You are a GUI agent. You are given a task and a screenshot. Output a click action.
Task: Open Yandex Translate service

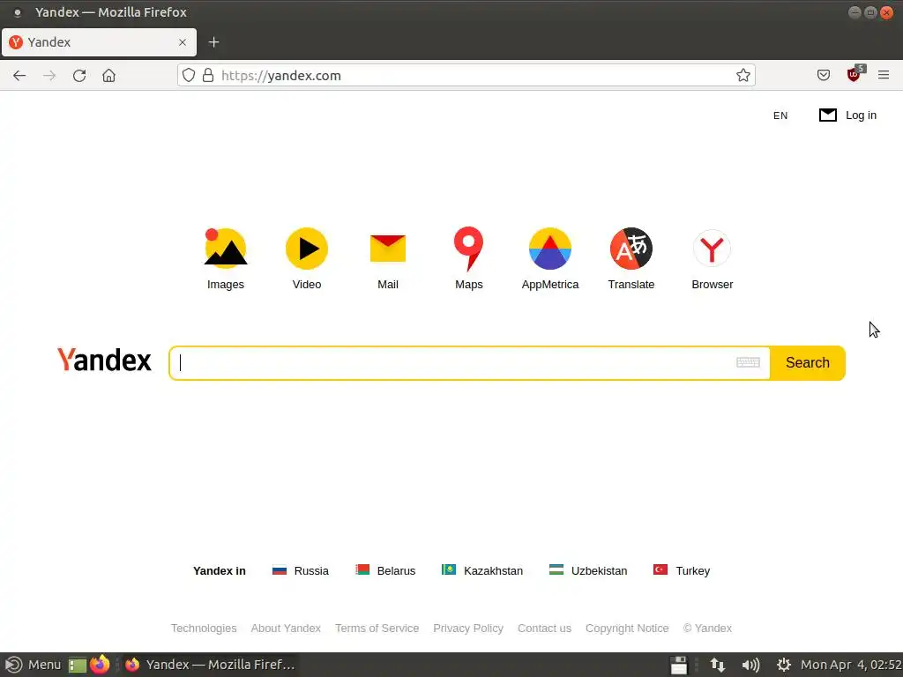click(631, 258)
